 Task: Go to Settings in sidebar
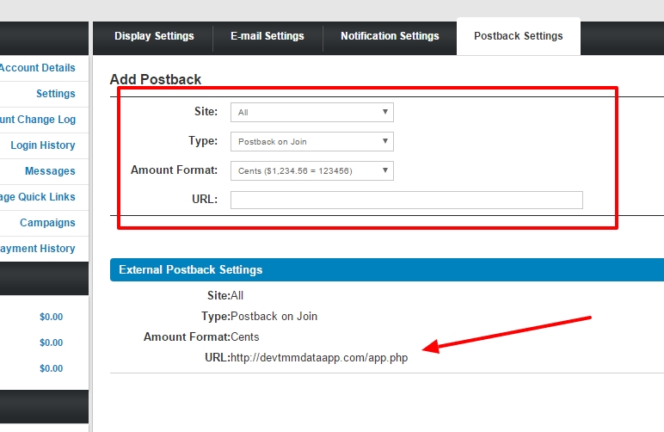pos(56,94)
